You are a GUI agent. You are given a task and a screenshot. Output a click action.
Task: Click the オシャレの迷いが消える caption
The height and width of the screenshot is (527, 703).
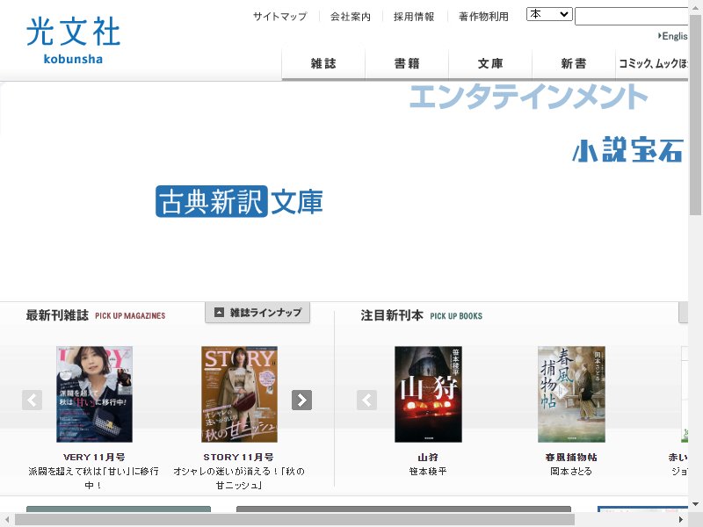point(239,478)
